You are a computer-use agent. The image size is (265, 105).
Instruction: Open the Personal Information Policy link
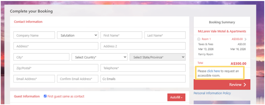(x=212, y=93)
